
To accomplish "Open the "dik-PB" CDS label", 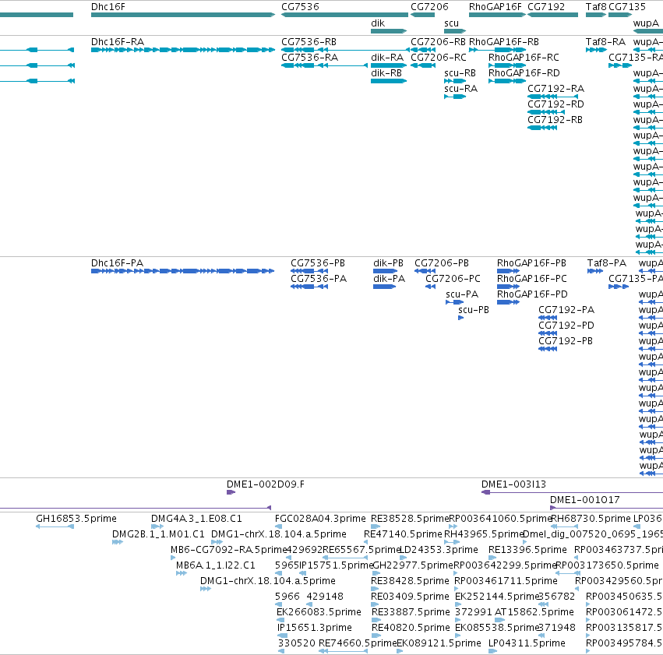I will tap(389, 263).
